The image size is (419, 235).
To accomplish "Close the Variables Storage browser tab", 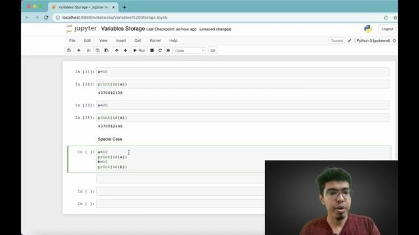I will tap(113, 7).
